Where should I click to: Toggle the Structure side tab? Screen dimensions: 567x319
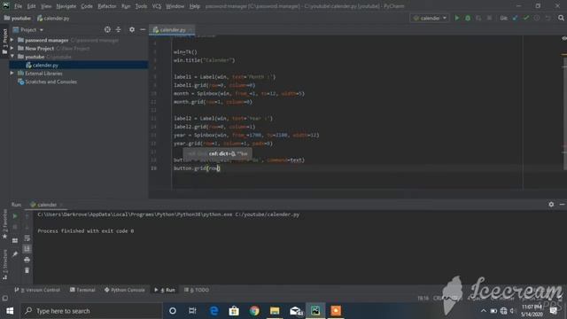click(x=4, y=265)
